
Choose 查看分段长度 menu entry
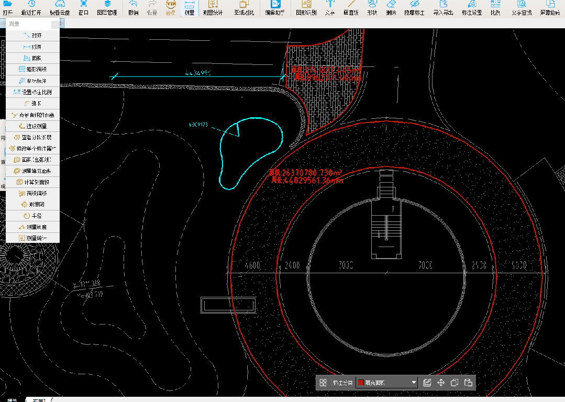(33, 137)
